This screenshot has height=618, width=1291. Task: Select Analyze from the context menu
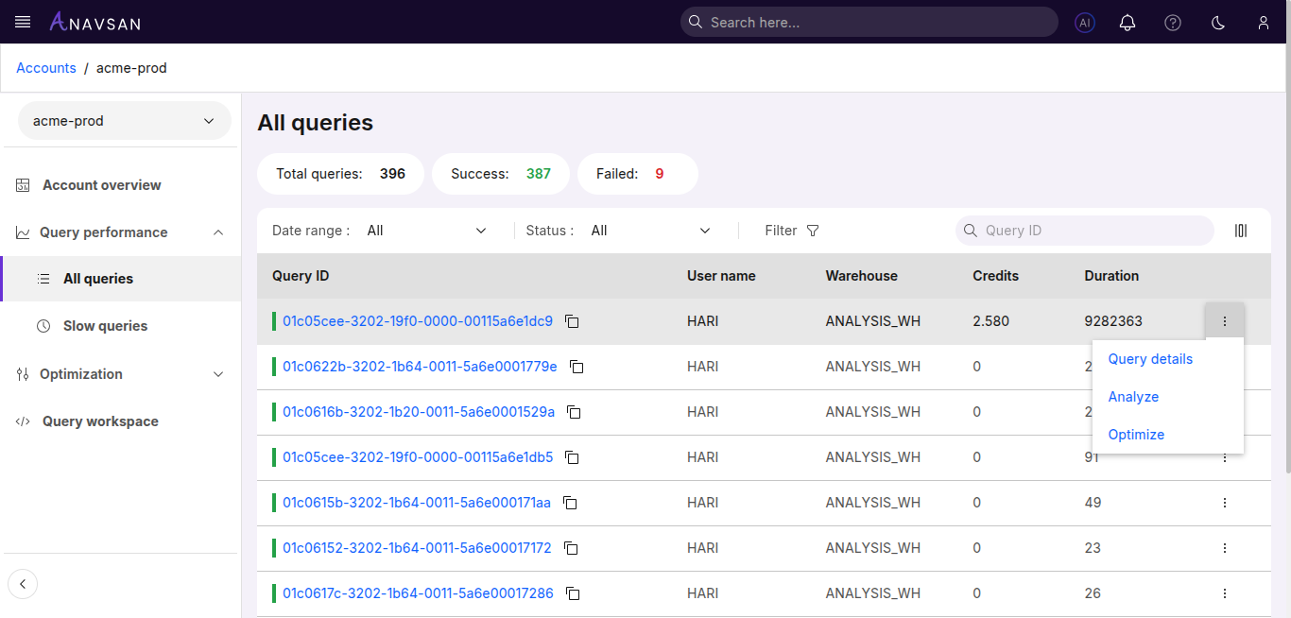[x=1133, y=396]
